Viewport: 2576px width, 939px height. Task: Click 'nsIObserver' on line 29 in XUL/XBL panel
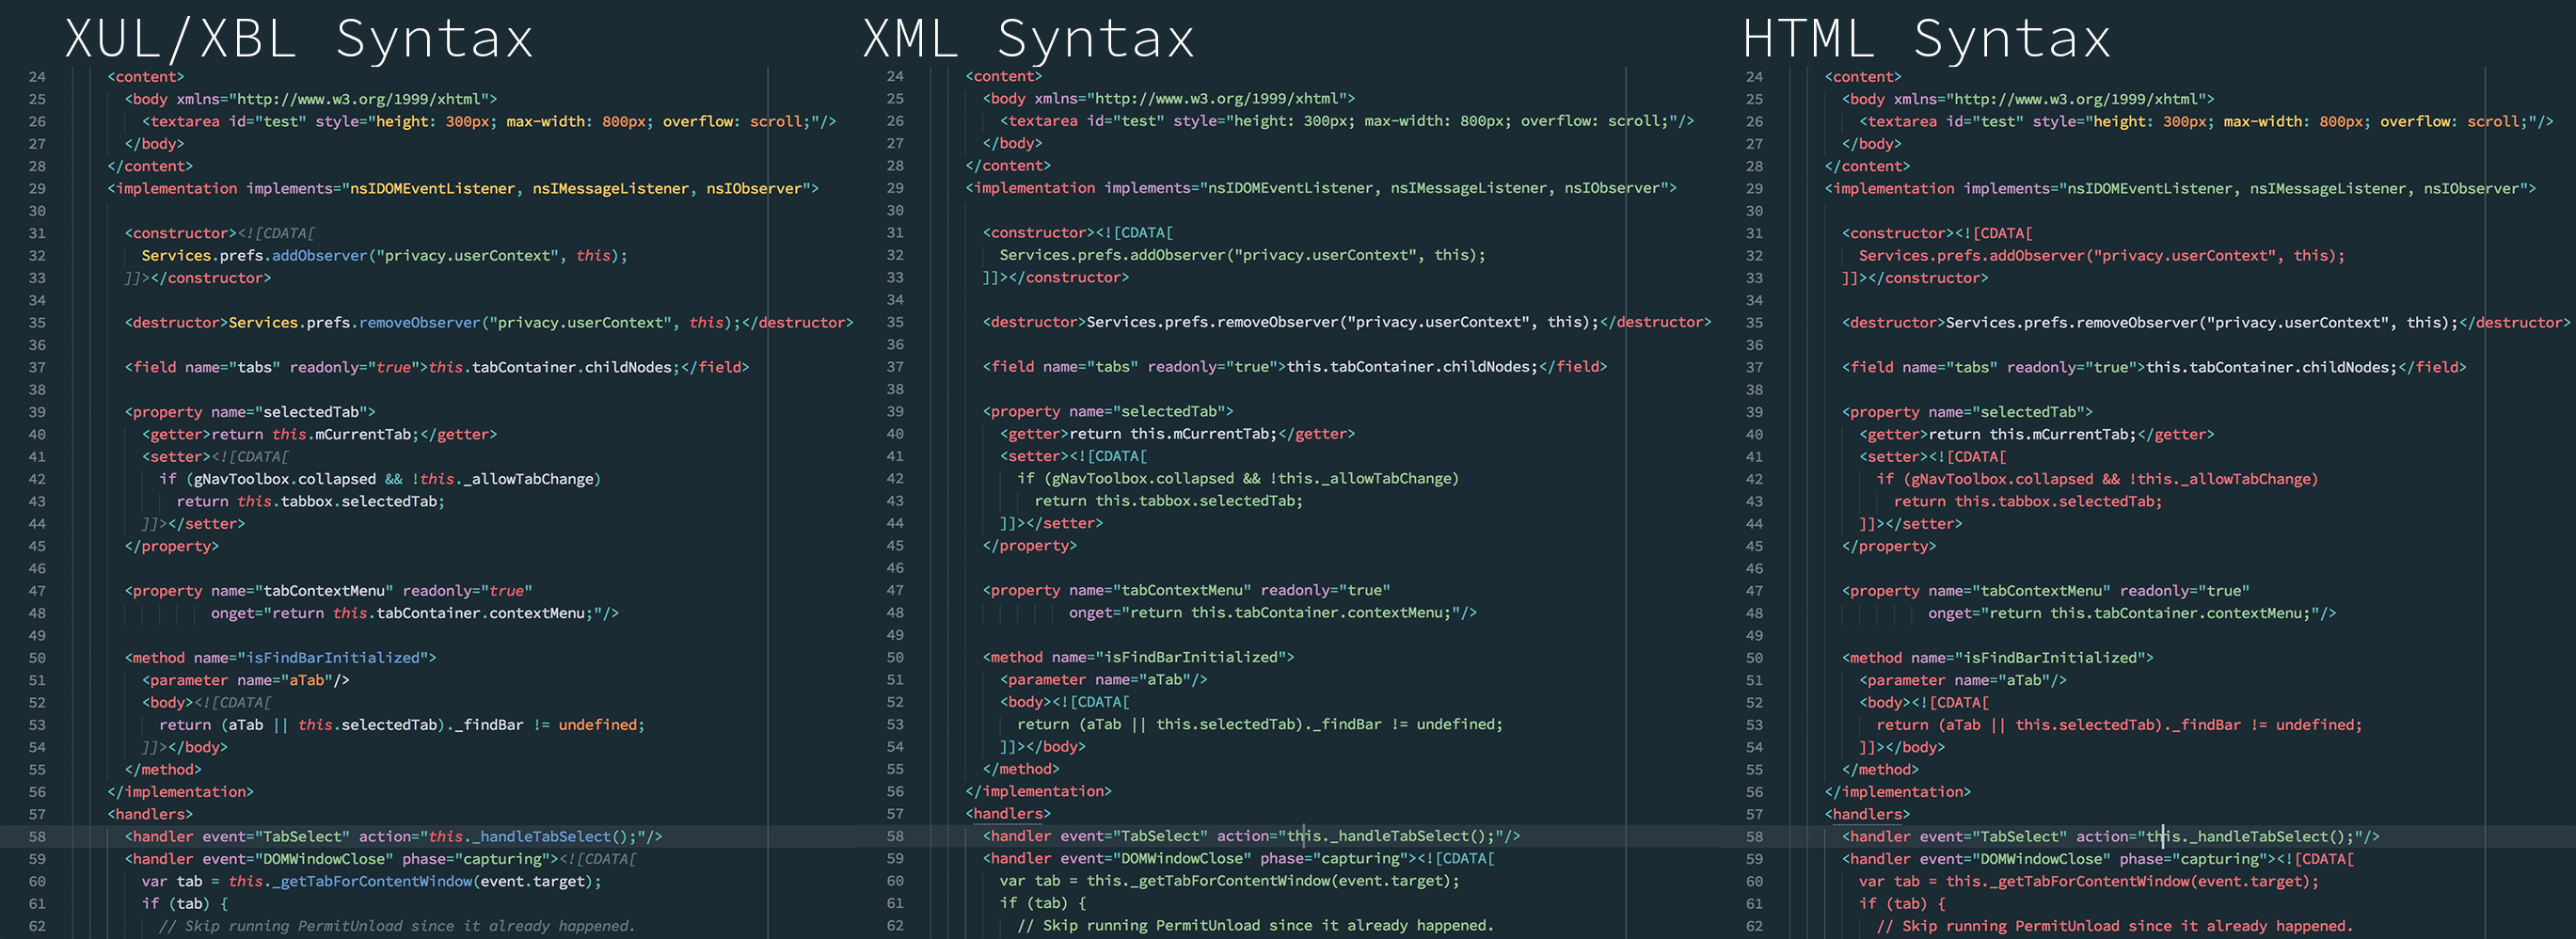click(754, 189)
